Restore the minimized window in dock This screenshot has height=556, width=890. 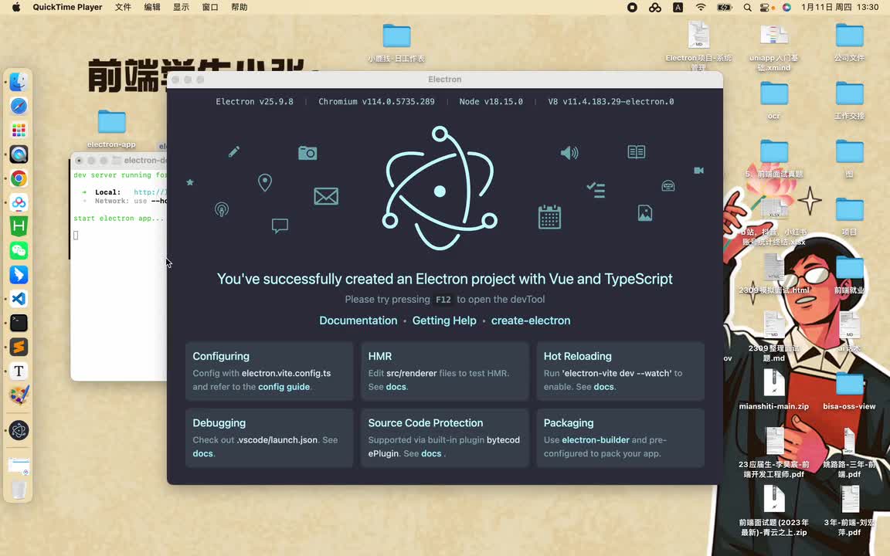(19, 466)
